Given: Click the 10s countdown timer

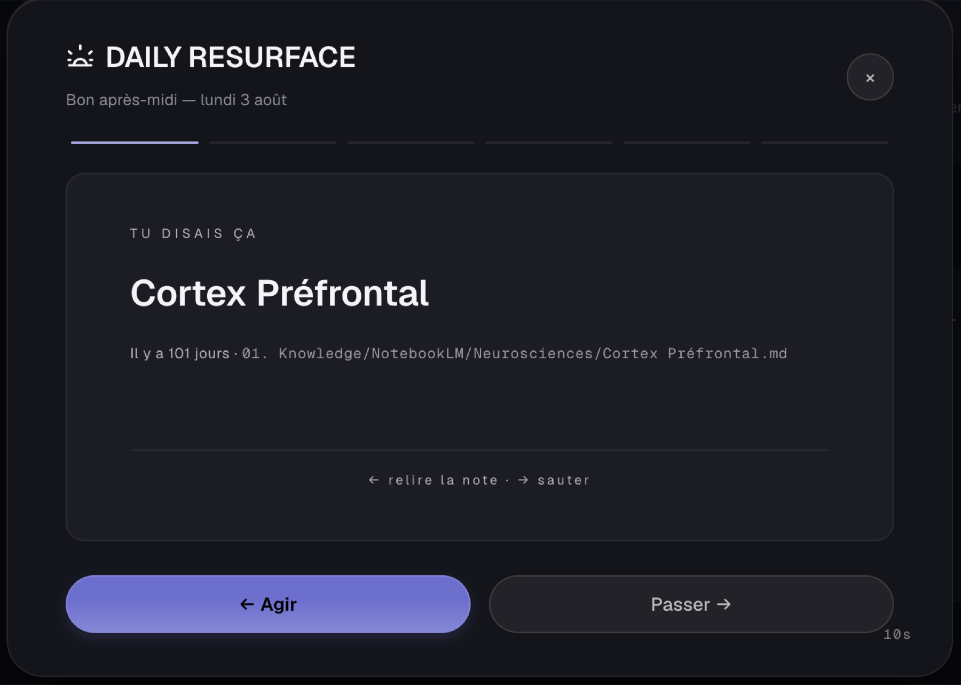Looking at the screenshot, I should pyautogui.click(x=897, y=634).
